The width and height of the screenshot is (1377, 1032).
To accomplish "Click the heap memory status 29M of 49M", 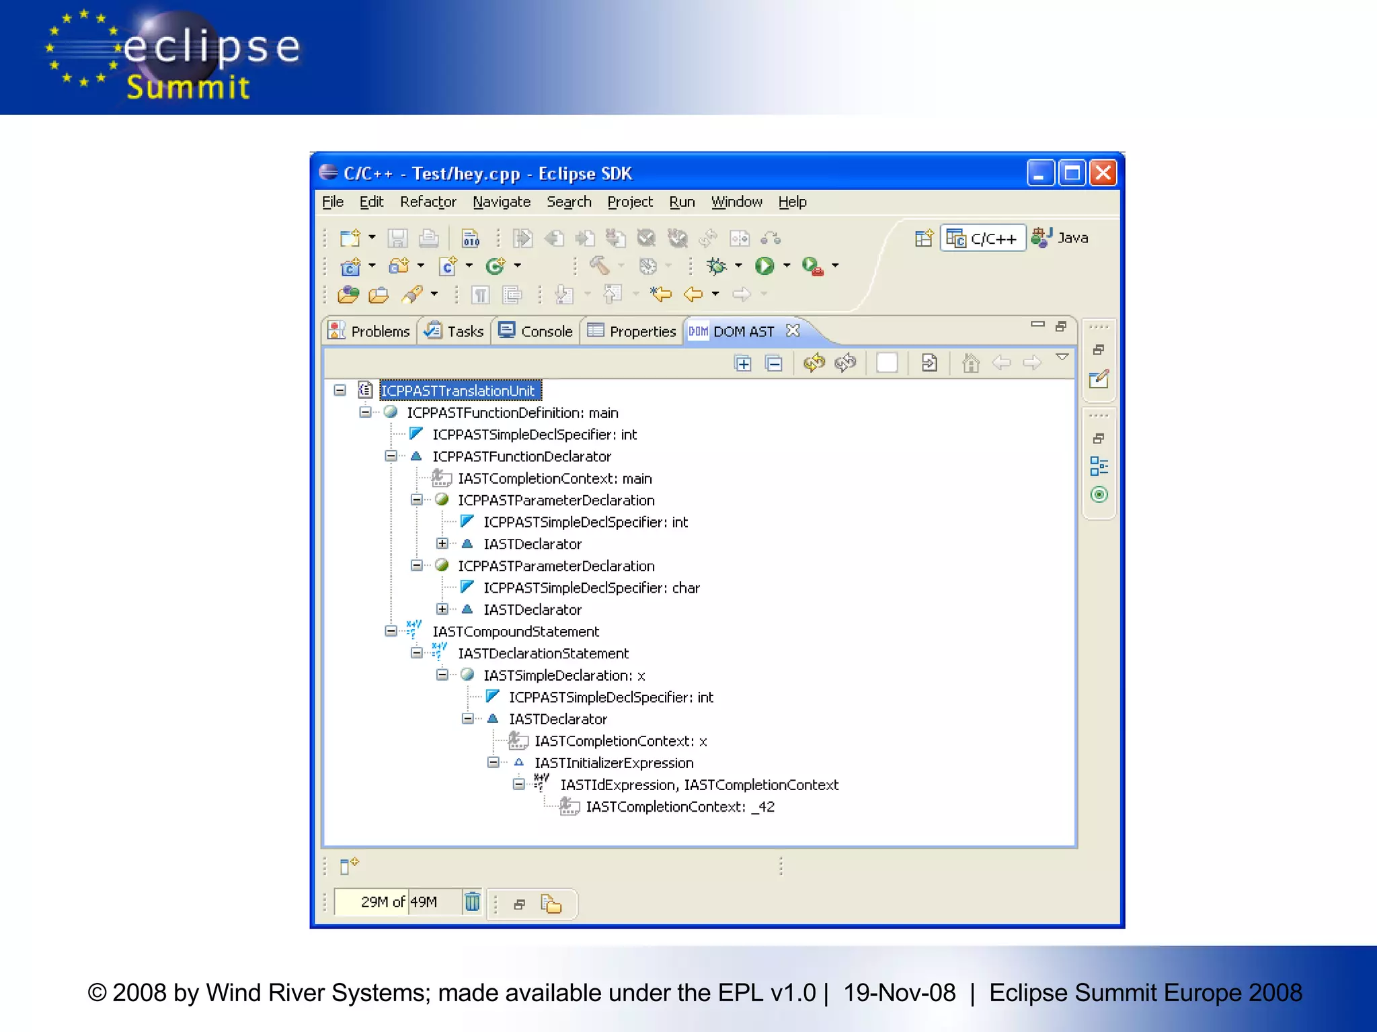I will [398, 902].
